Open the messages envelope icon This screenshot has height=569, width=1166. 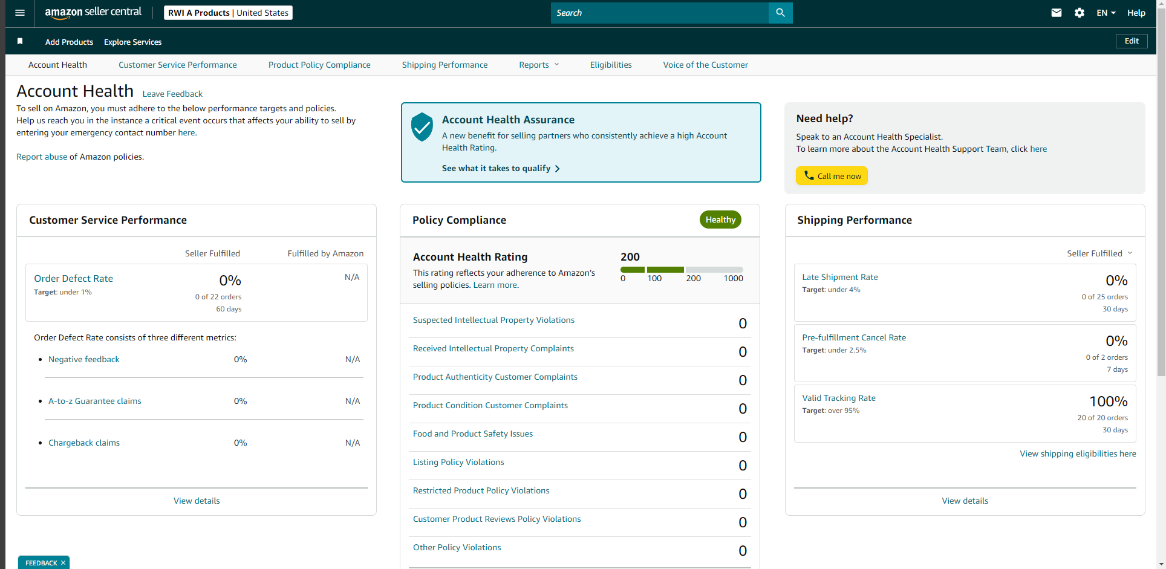(x=1057, y=13)
